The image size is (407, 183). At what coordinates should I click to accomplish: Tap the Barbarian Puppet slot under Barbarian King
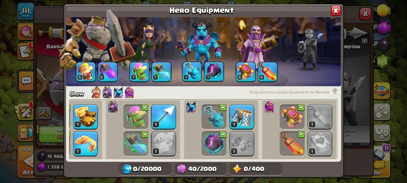(x=86, y=72)
